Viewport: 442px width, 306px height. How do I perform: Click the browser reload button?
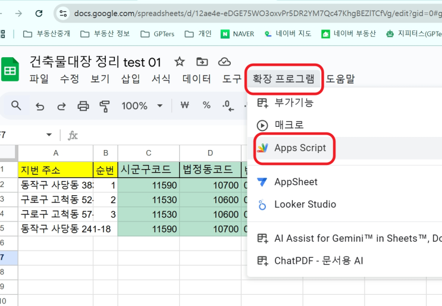39,13
